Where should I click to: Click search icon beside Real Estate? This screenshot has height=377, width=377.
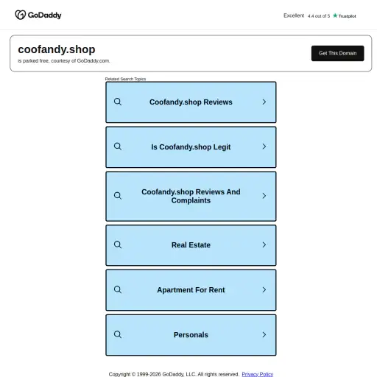click(x=118, y=244)
